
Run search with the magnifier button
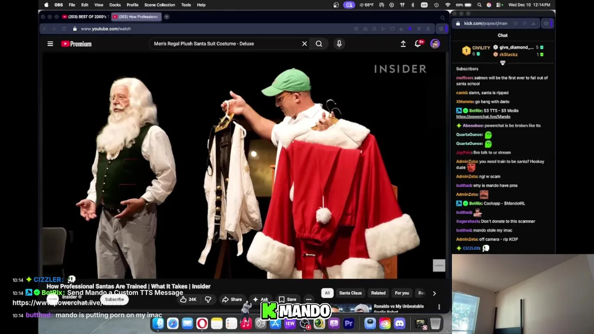click(319, 44)
